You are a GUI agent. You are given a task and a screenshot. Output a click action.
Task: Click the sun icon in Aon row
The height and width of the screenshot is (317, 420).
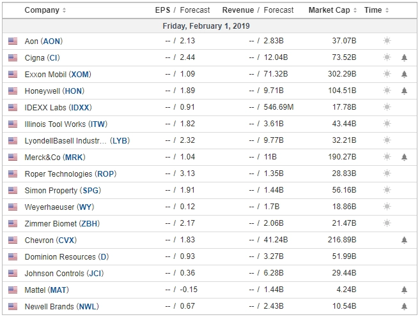point(387,41)
